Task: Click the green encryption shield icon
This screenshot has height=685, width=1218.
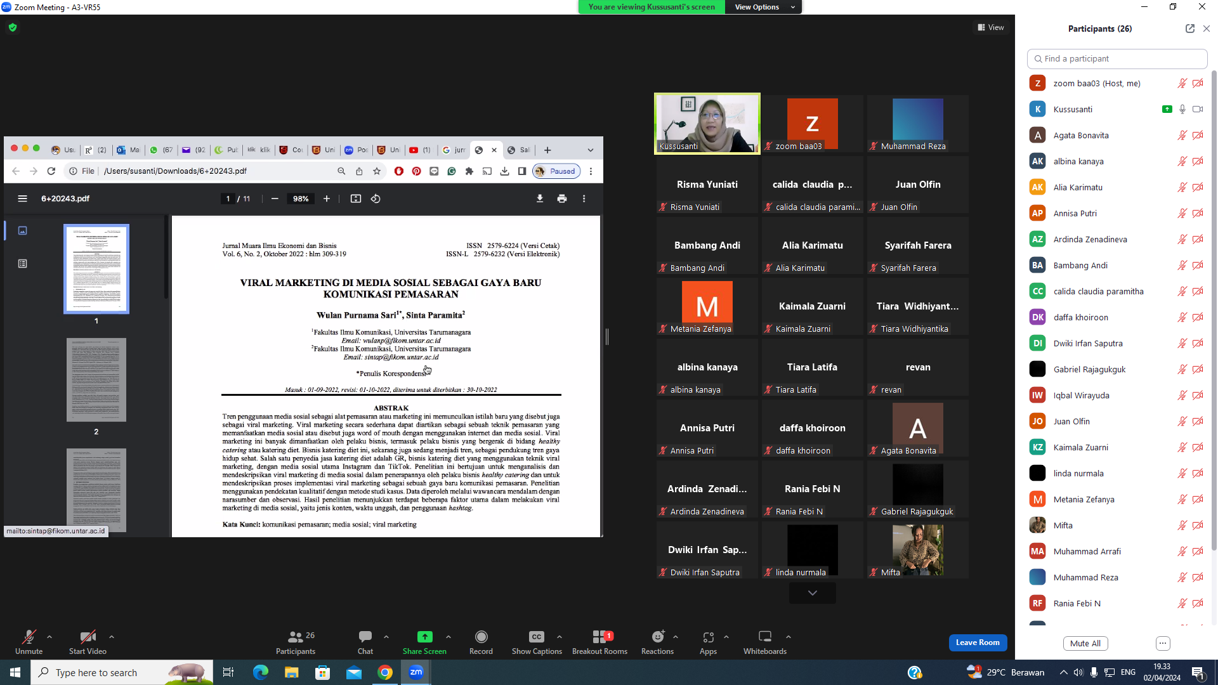Action: (x=13, y=27)
